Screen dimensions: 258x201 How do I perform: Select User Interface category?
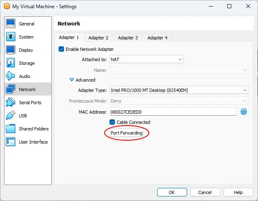[28, 142]
